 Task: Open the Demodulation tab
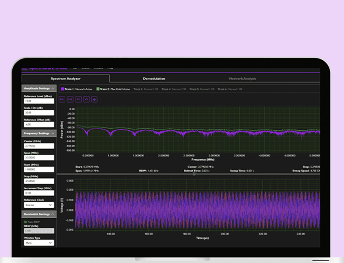pyautogui.click(x=154, y=78)
